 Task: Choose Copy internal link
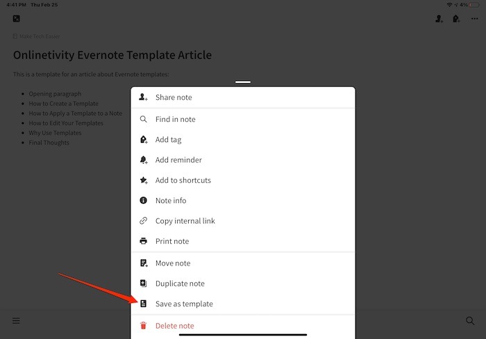(243, 220)
